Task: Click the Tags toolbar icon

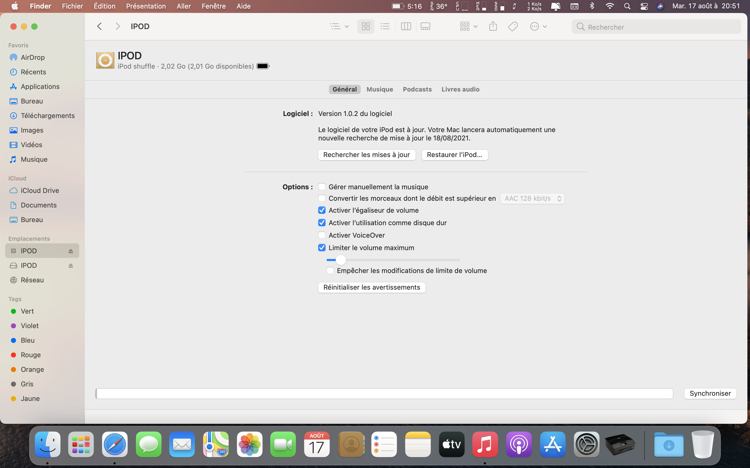Action: [513, 27]
